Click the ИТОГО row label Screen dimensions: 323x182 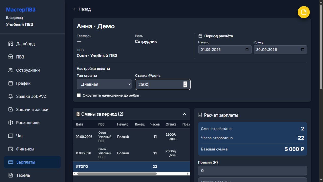coord(82,167)
